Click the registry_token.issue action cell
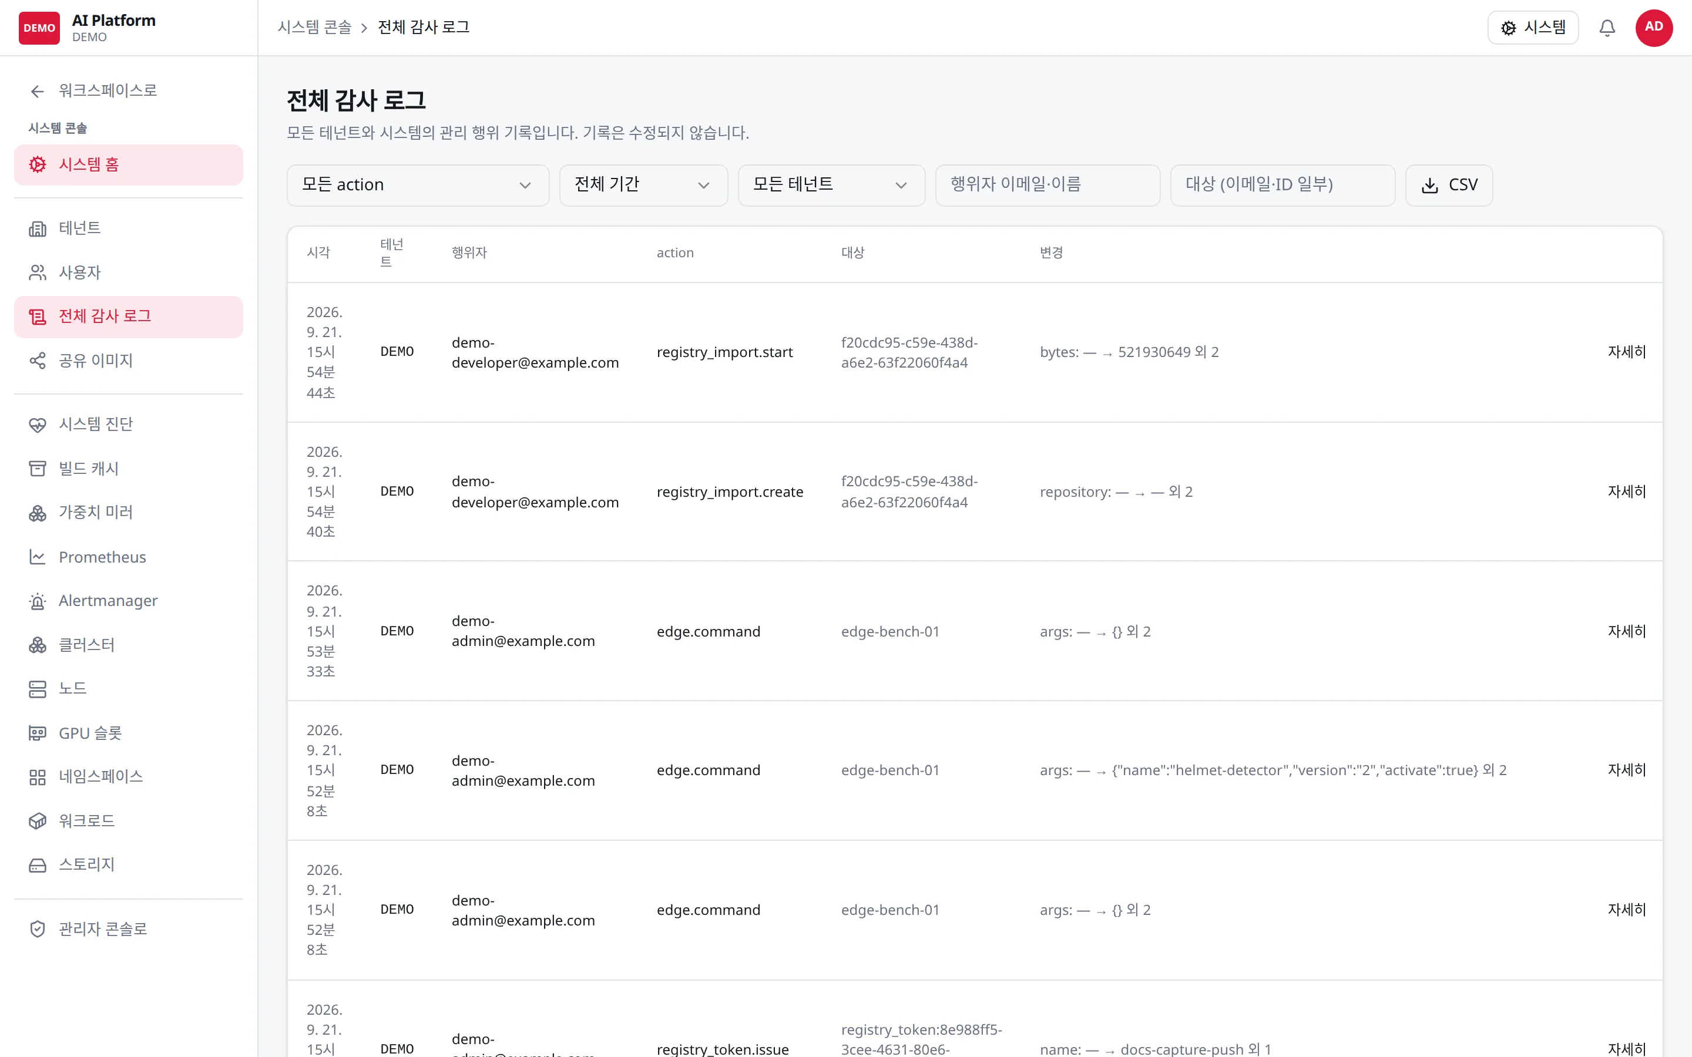This screenshot has width=1692, height=1057. click(x=722, y=1049)
